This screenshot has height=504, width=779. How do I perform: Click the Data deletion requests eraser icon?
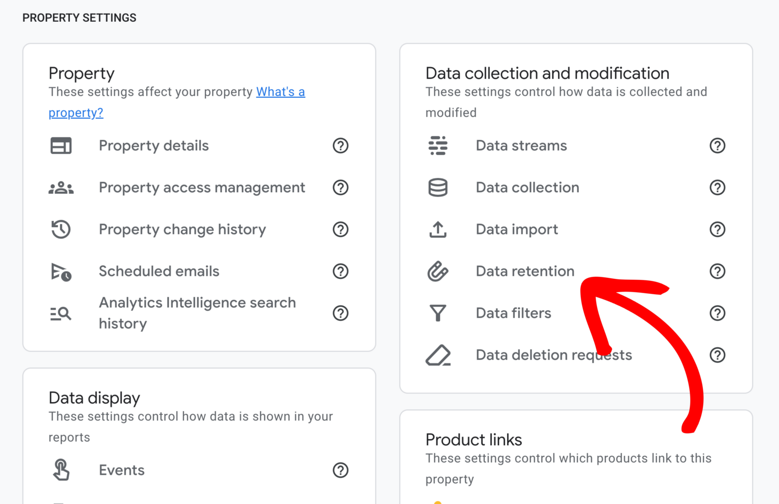pyautogui.click(x=438, y=355)
